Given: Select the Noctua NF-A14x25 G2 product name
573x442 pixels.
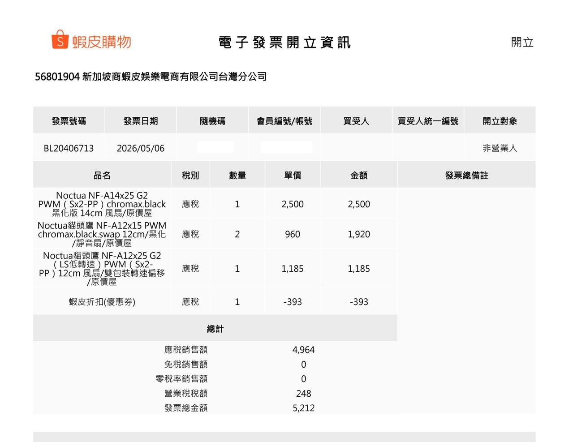Looking at the screenshot, I should (102, 204).
